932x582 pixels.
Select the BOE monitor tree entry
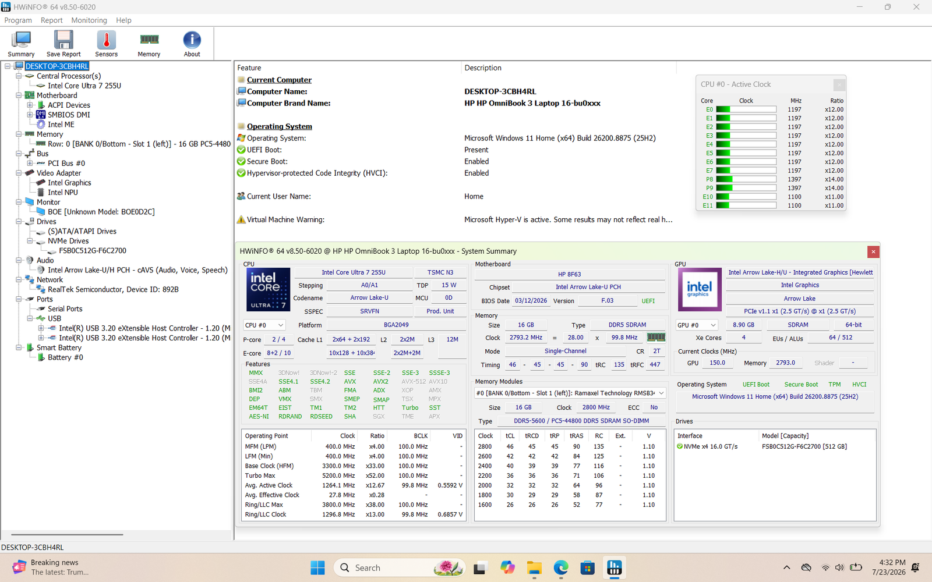tap(101, 212)
